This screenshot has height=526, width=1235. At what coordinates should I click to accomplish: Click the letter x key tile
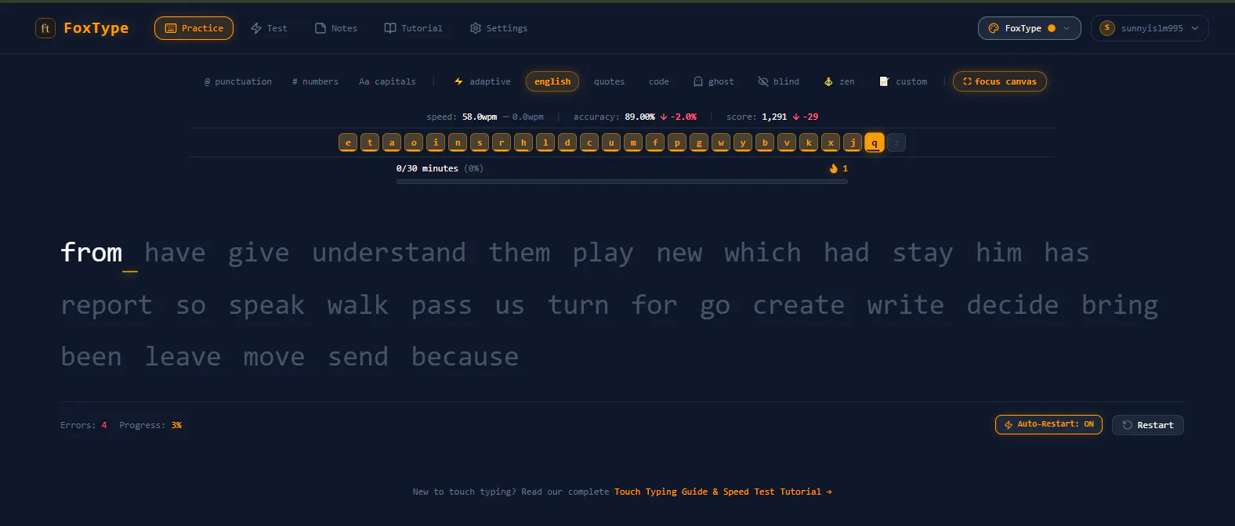coord(831,142)
